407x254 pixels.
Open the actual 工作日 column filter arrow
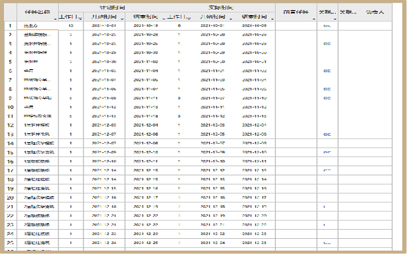click(x=189, y=19)
